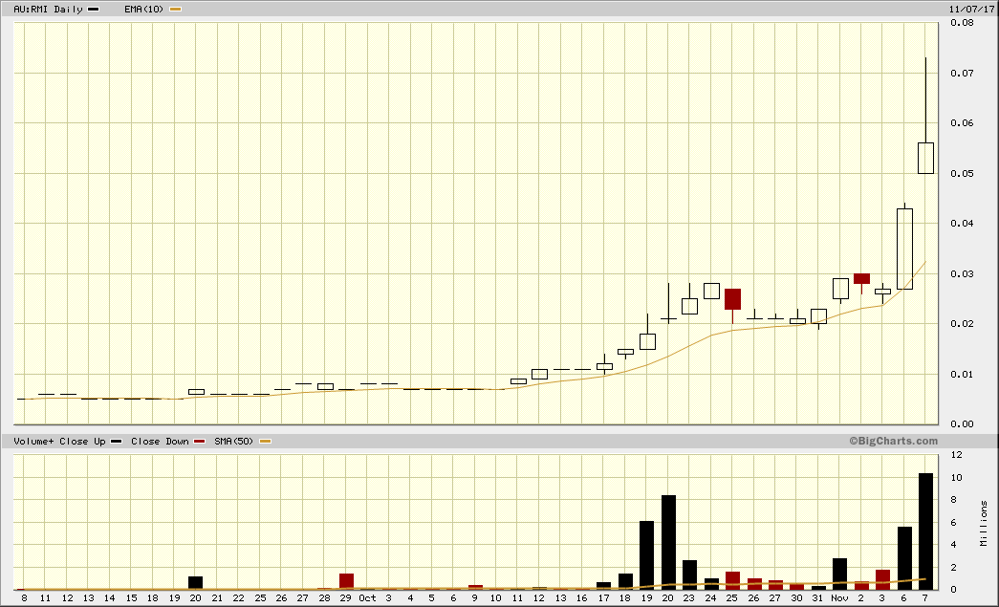This screenshot has height=607, width=999.
Task: Click the 0.08 price axis label
Action: pos(962,23)
